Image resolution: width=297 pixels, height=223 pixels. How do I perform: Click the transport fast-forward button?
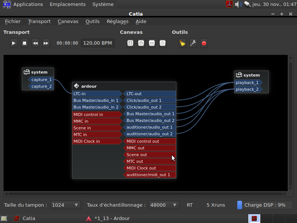(46, 43)
